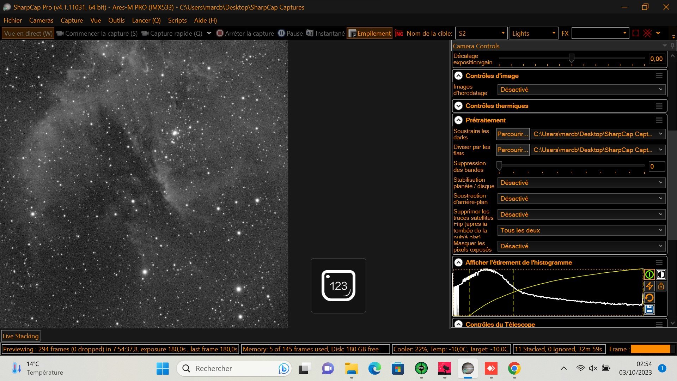677x381 pixels.
Task: Click the lightning auto-stretch icon
Action: click(x=649, y=286)
